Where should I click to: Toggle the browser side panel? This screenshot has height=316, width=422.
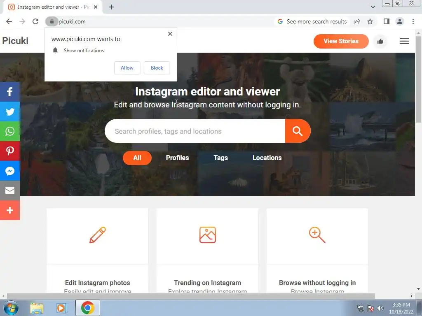pos(387,21)
